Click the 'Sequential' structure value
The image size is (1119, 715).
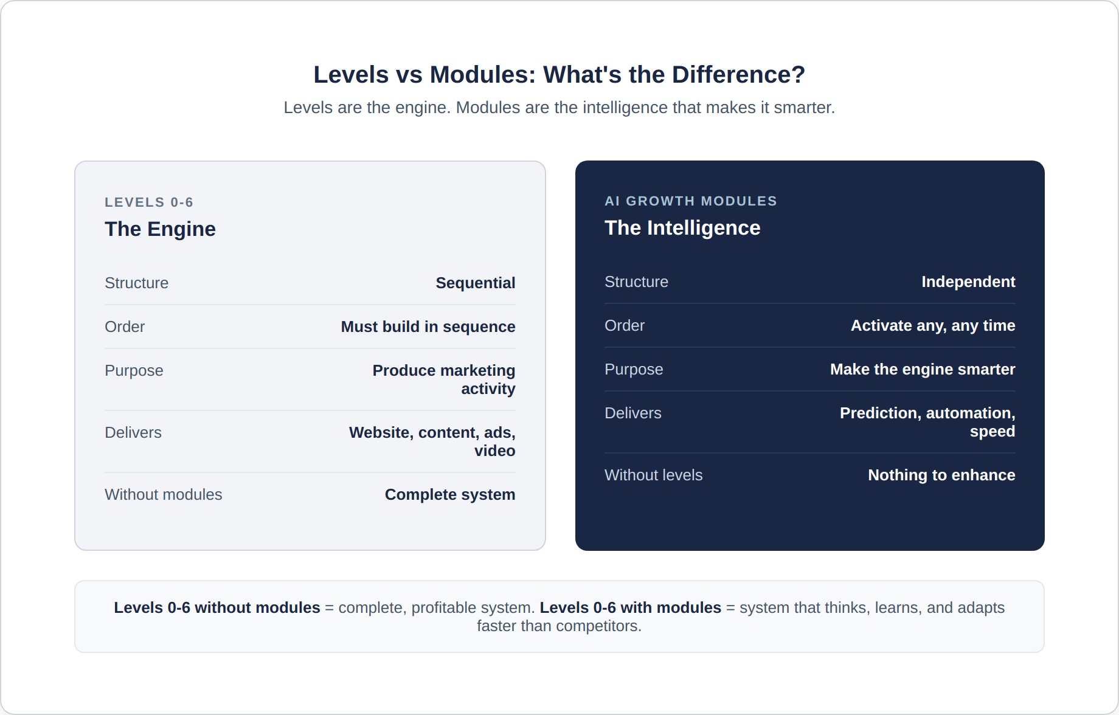tap(475, 283)
